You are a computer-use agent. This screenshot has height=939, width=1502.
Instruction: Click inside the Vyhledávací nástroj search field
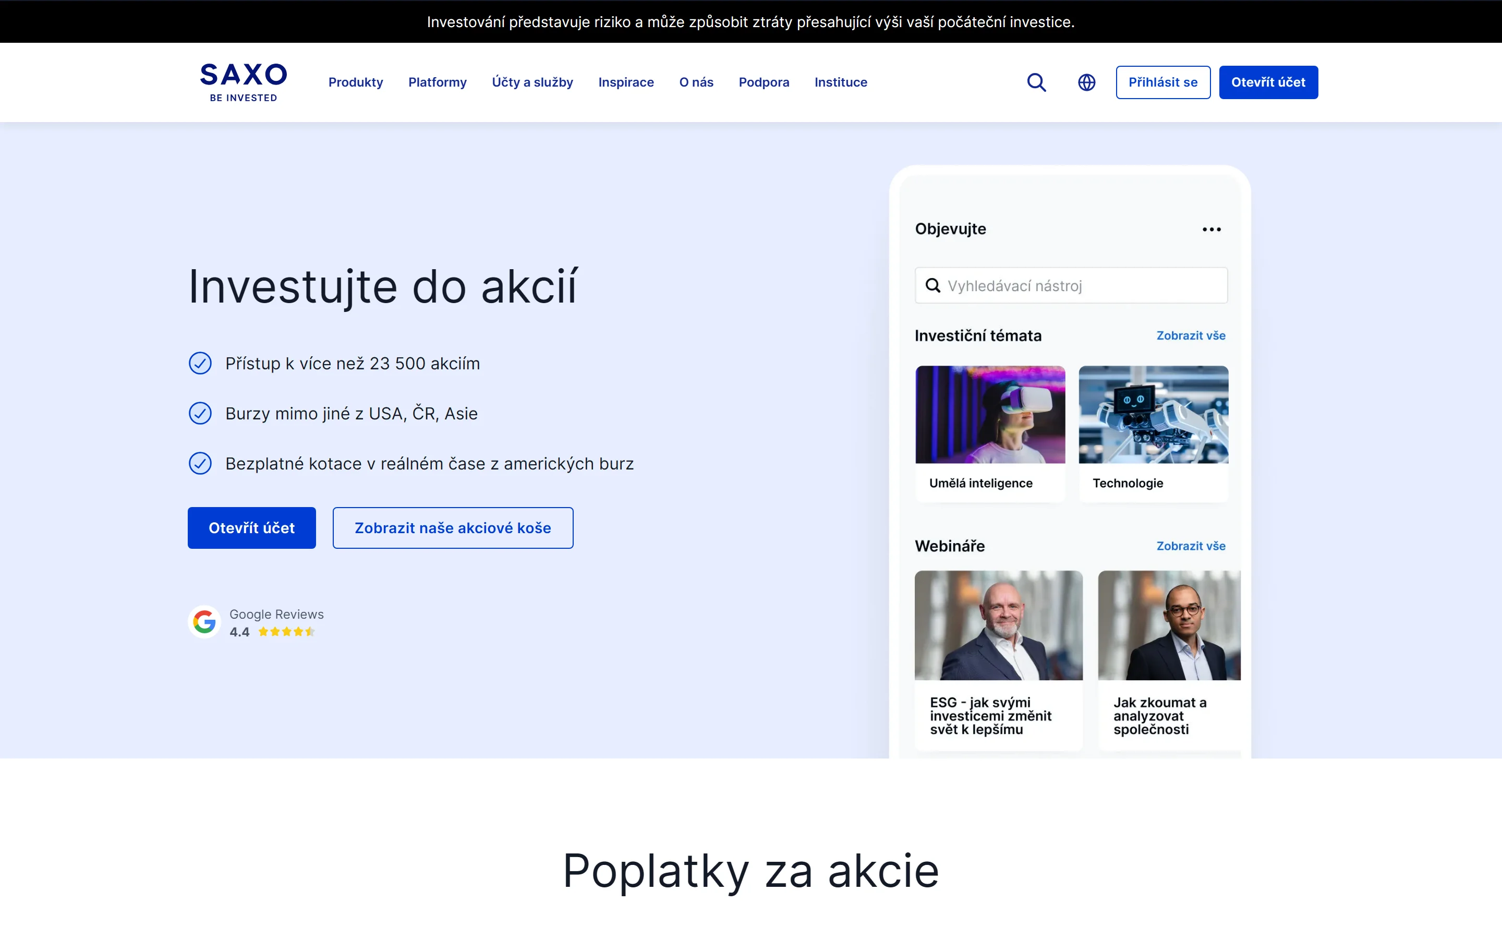[1071, 285]
